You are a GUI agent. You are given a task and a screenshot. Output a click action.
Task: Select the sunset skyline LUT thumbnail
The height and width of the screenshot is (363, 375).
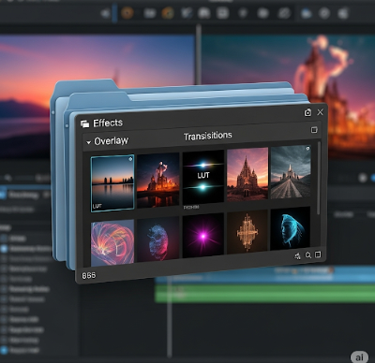point(112,183)
